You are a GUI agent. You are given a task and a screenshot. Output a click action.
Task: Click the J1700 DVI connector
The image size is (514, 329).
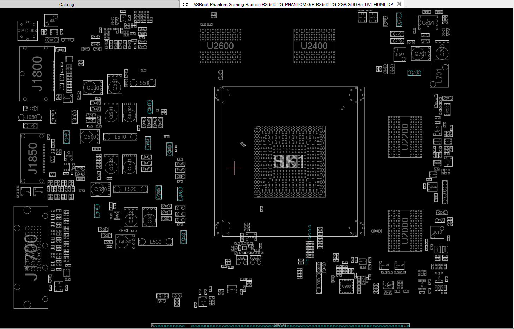coord(31,257)
